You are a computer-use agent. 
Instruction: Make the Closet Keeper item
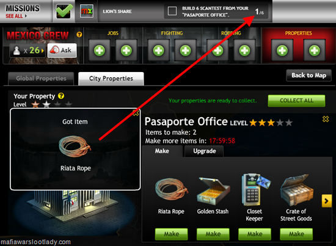255,234
